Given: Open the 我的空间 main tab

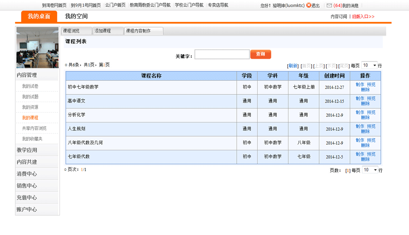Looking at the screenshot, I should (x=76, y=16).
